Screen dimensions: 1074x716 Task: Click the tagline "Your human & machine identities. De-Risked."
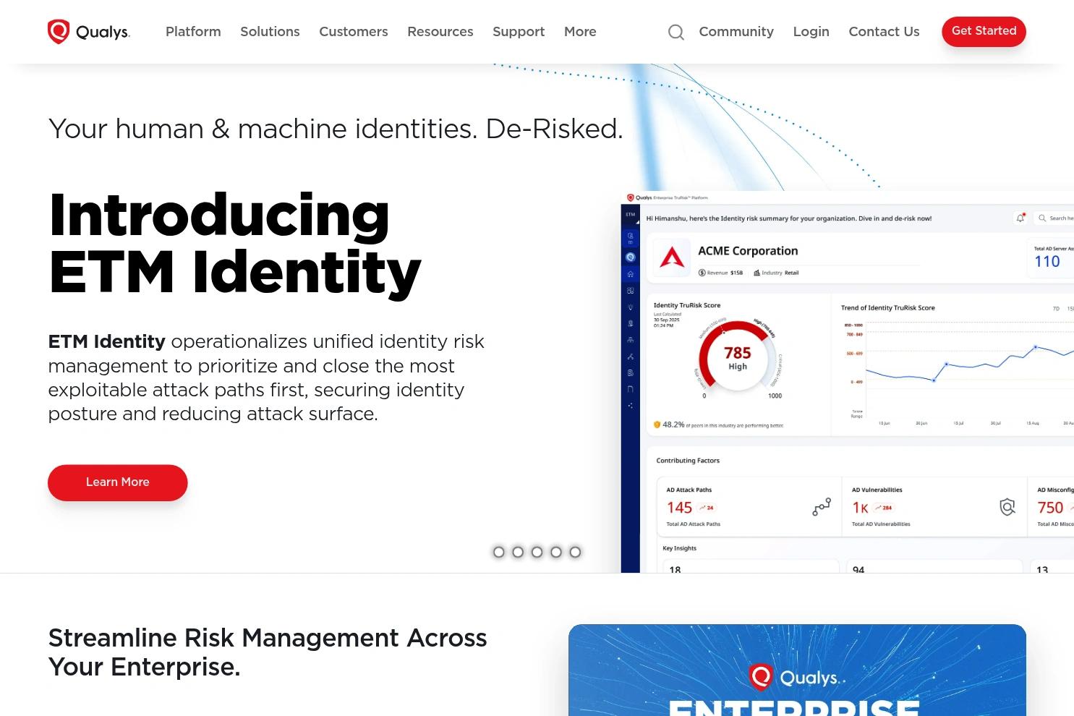pos(336,129)
